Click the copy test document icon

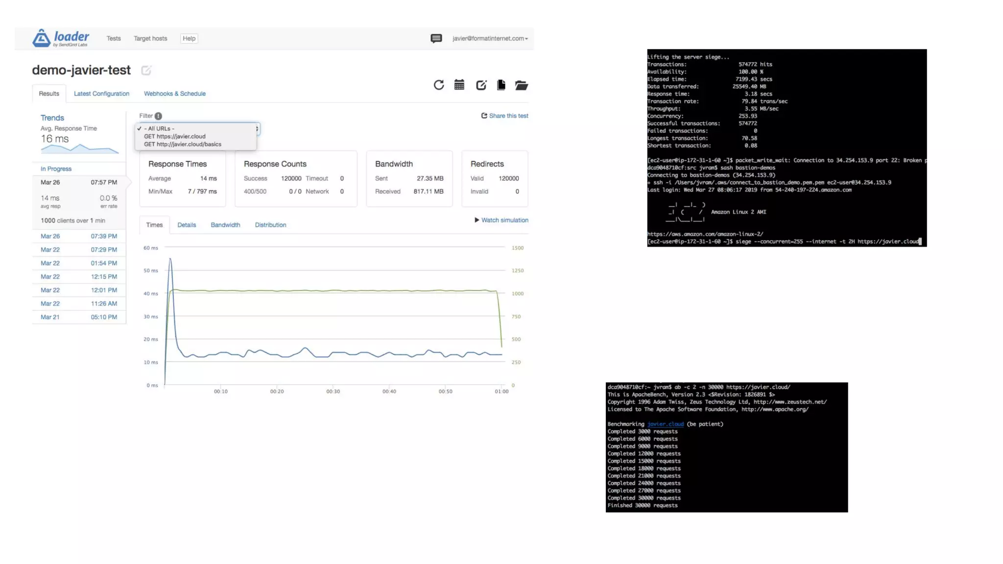pyautogui.click(x=501, y=85)
